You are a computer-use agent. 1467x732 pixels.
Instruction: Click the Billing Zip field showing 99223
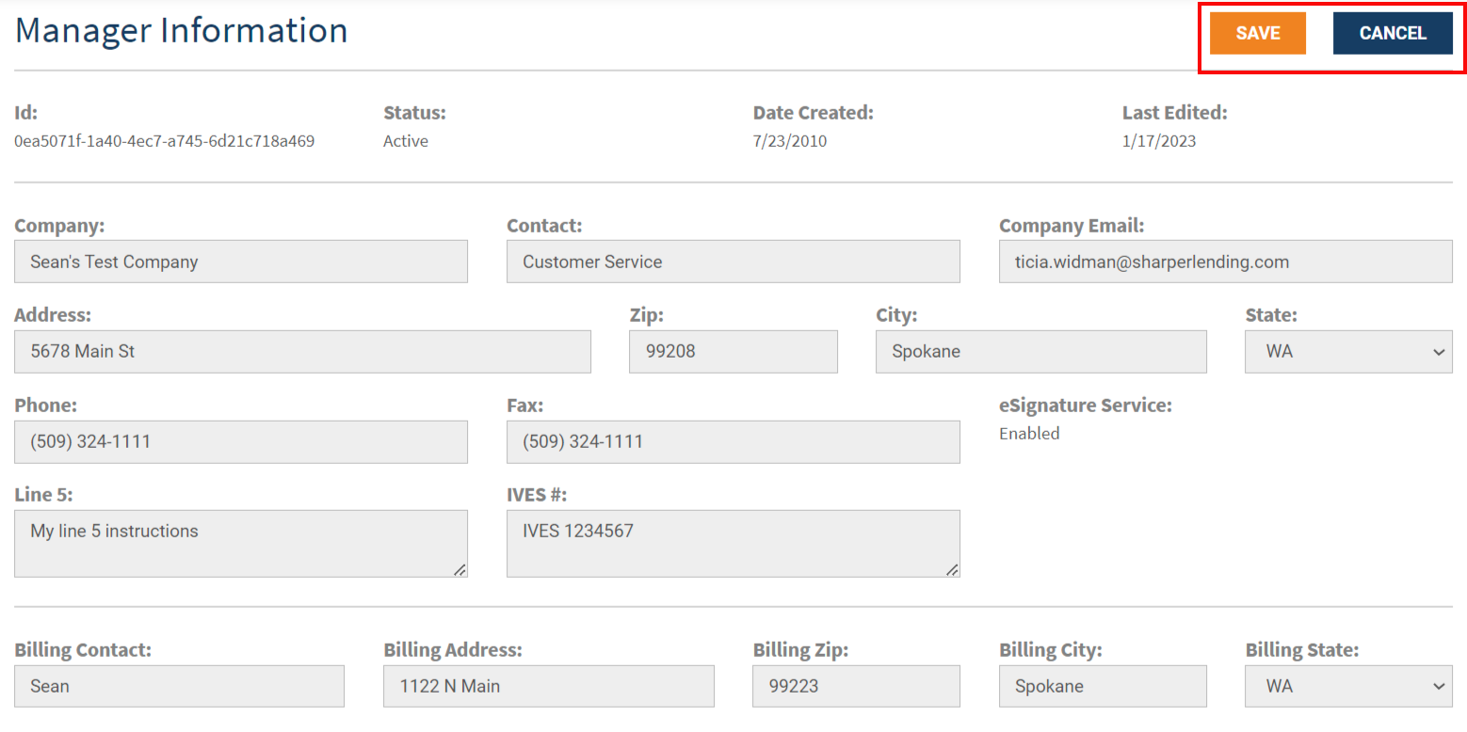click(857, 686)
